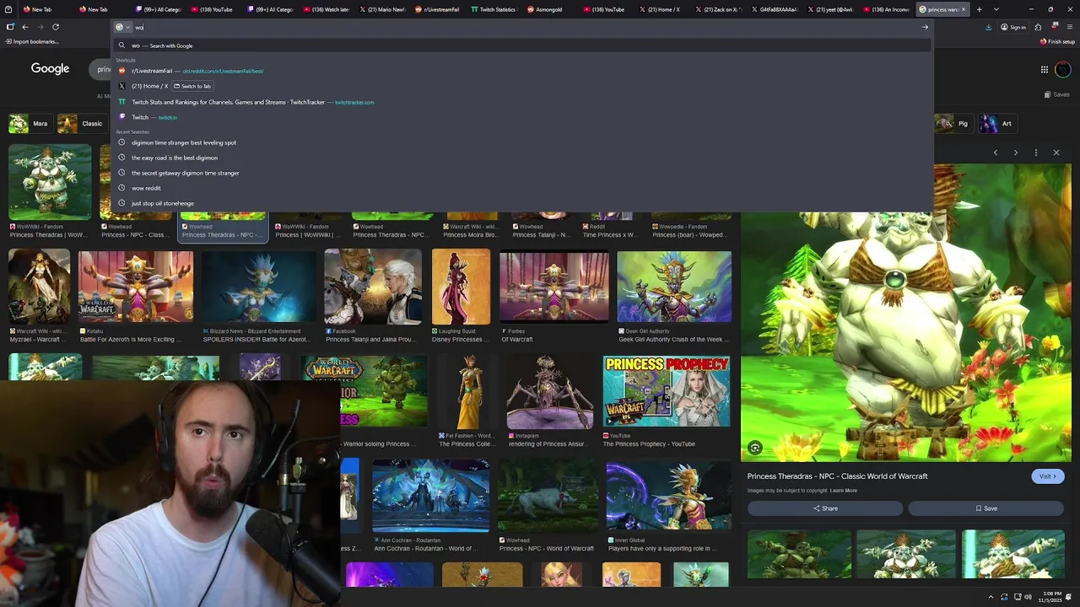Open a new tab with plus button
The width and height of the screenshot is (1080, 607).
click(x=979, y=9)
